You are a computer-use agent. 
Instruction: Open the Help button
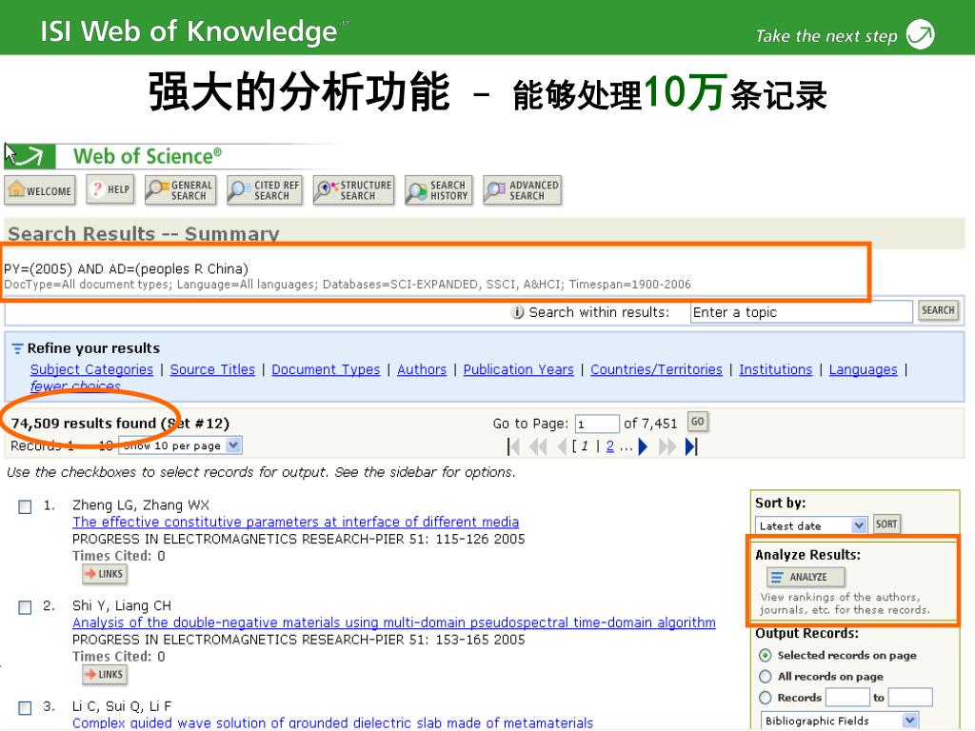(x=110, y=189)
